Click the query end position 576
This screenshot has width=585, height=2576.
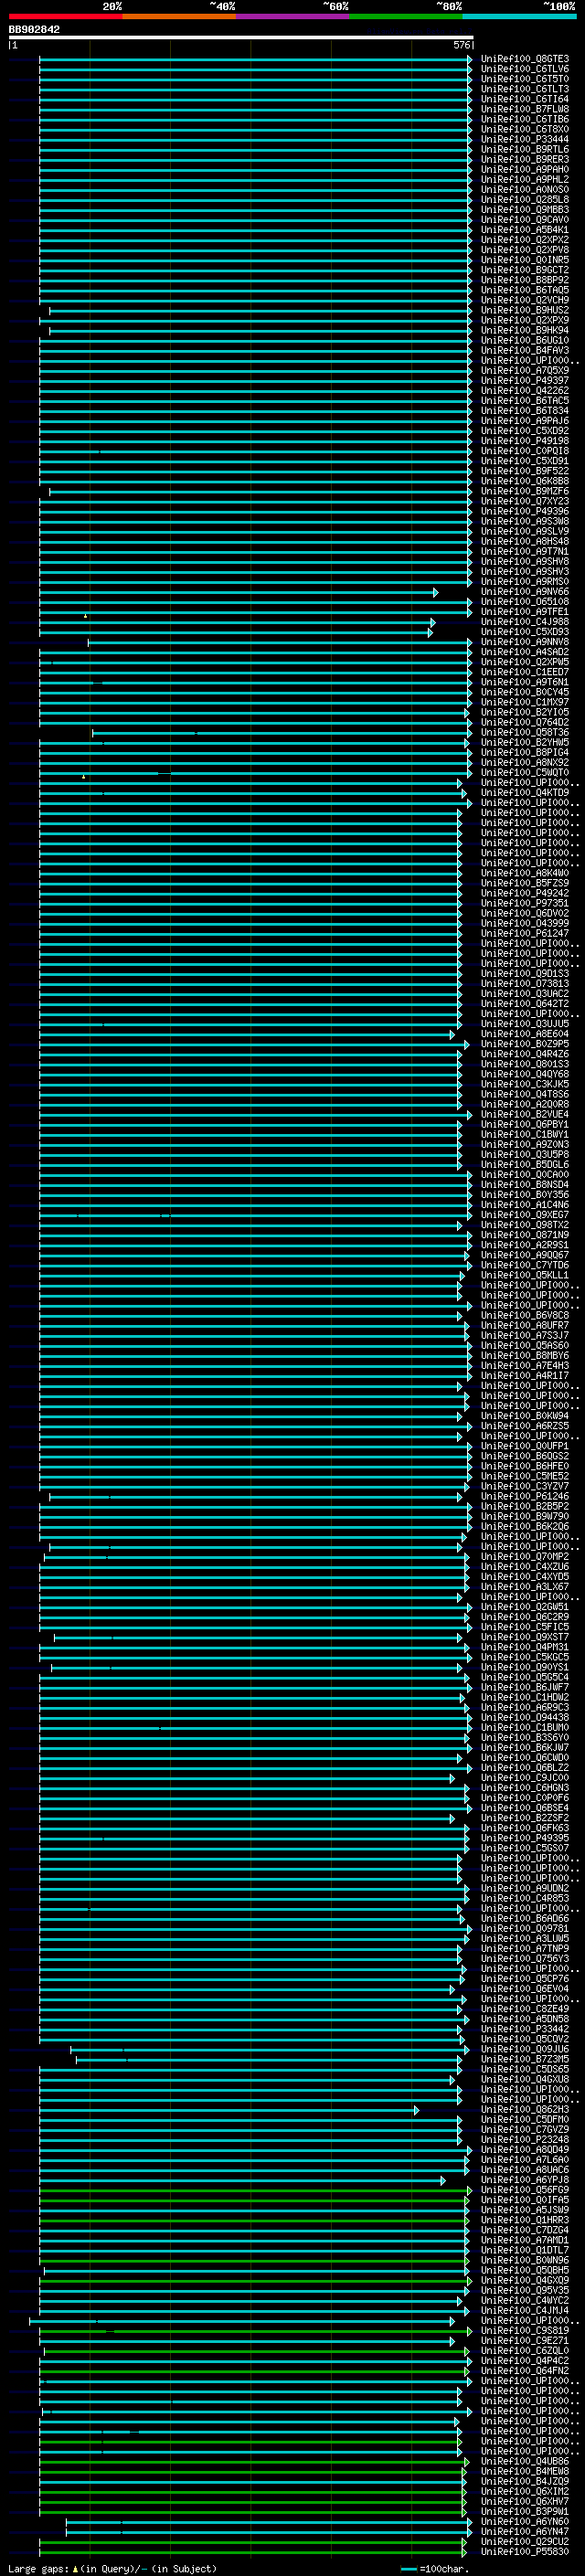coord(461,46)
